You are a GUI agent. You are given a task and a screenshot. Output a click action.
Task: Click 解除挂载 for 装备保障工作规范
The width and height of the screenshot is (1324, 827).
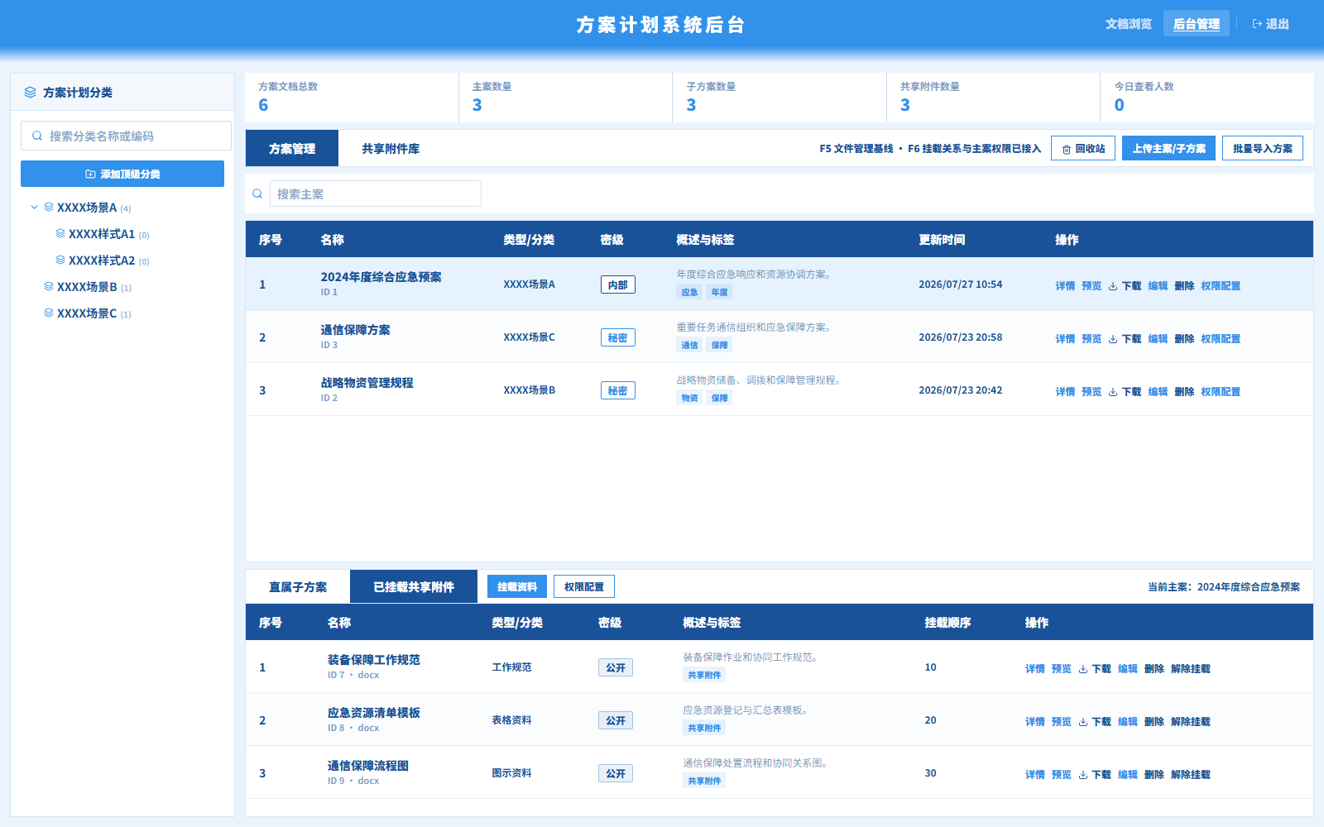pyautogui.click(x=1191, y=669)
